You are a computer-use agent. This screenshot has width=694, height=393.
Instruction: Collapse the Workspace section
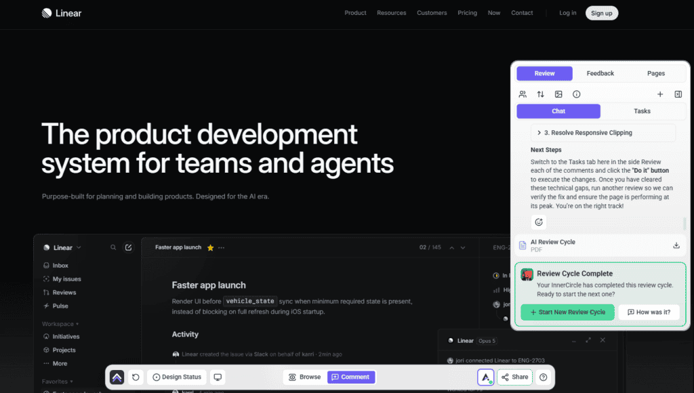[60, 324]
